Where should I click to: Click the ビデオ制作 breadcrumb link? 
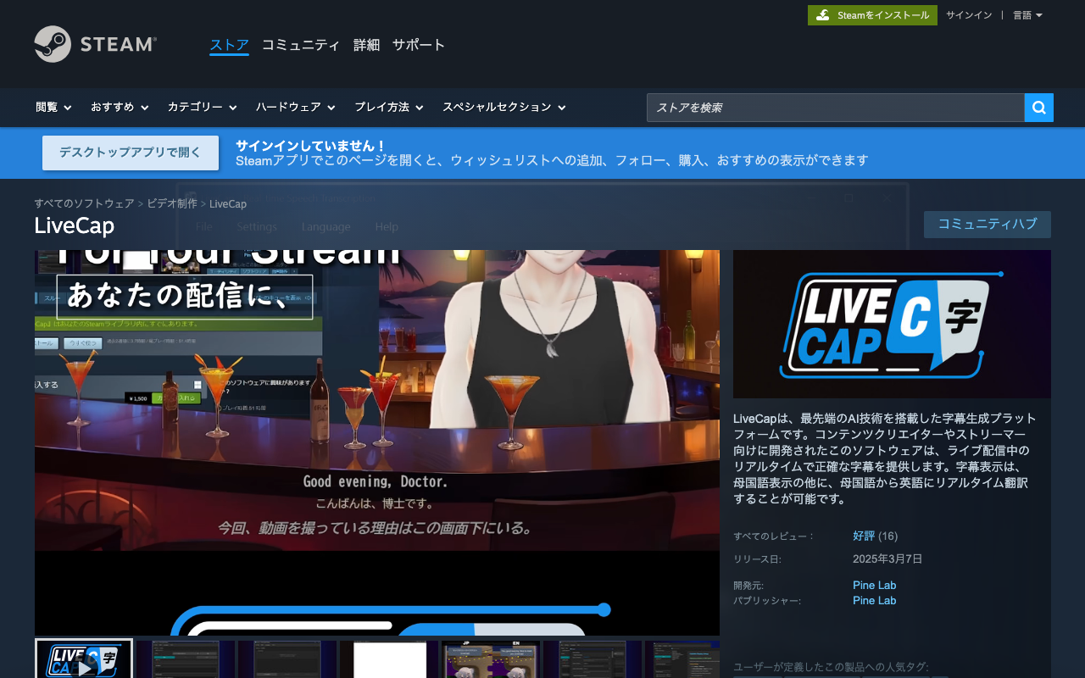[172, 204]
